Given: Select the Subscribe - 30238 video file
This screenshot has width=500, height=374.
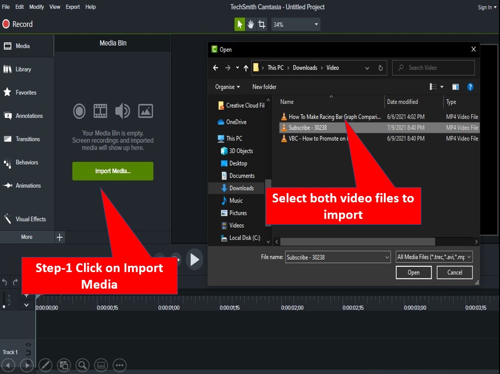Looking at the screenshot, I should click(379, 128).
